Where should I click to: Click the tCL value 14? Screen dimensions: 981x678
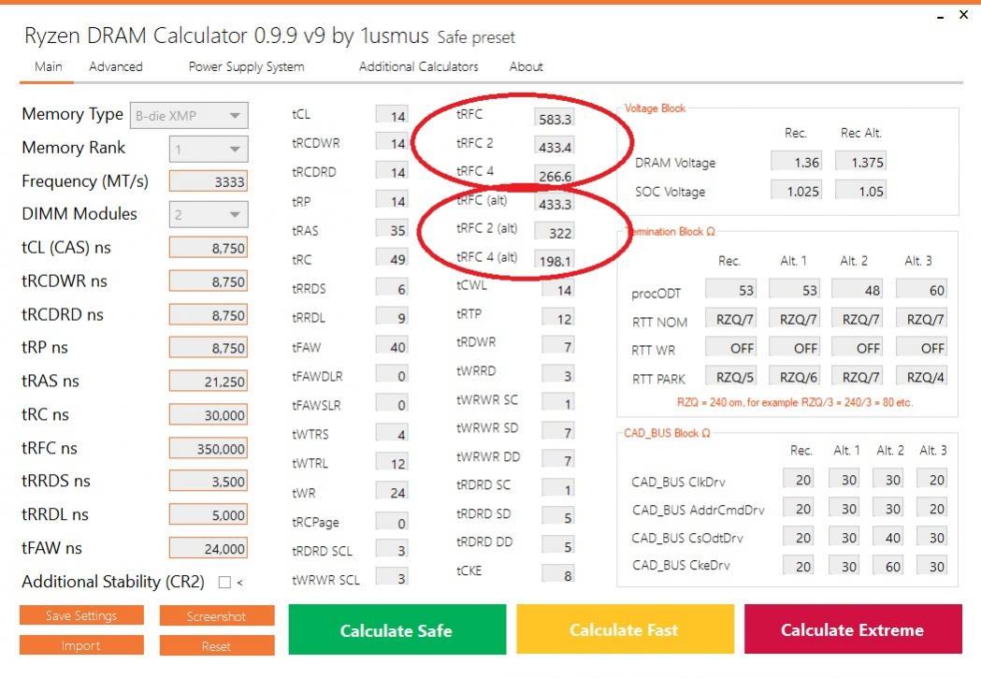[x=392, y=115]
